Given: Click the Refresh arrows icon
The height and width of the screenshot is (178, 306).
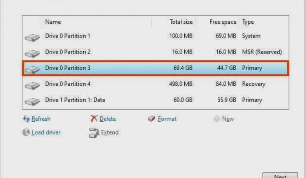Looking at the screenshot, I should pos(26,119).
